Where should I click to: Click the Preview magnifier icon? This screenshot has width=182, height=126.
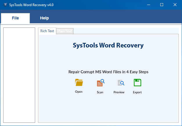point(121,83)
